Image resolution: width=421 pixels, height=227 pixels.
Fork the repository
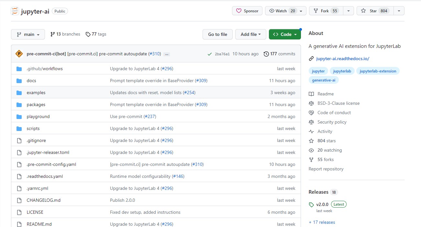click(326, 11)
